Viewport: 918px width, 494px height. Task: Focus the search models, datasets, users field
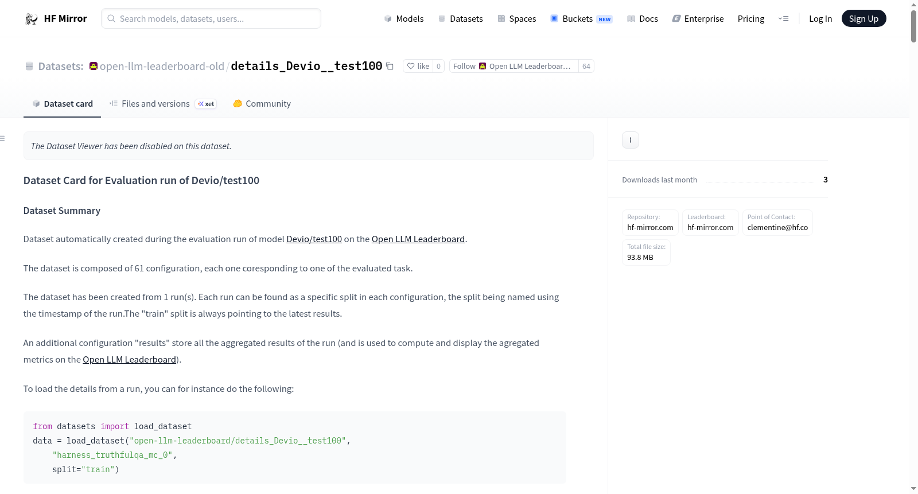(x=211, y=18)
